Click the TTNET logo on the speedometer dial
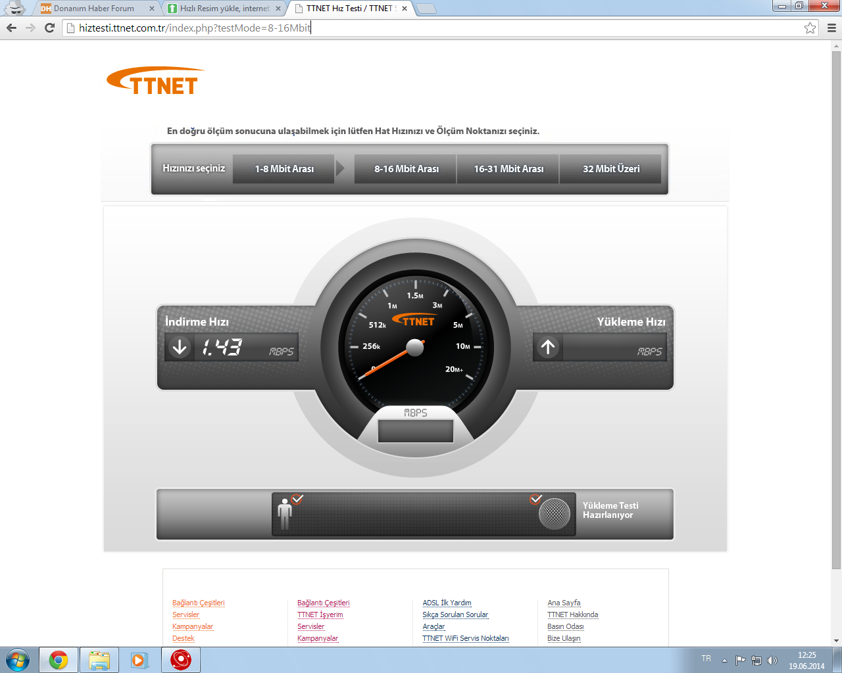This screenshot has width=842, height=673. pos(414,317)
